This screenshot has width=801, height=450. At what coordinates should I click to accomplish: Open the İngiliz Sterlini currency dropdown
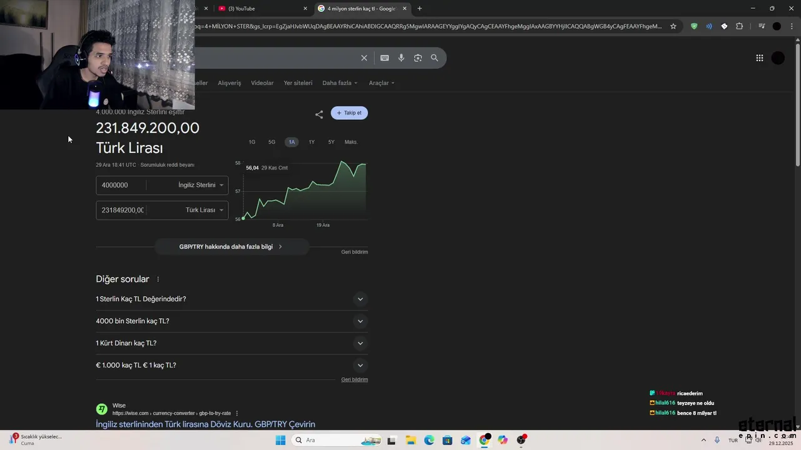tap(200, 185)
